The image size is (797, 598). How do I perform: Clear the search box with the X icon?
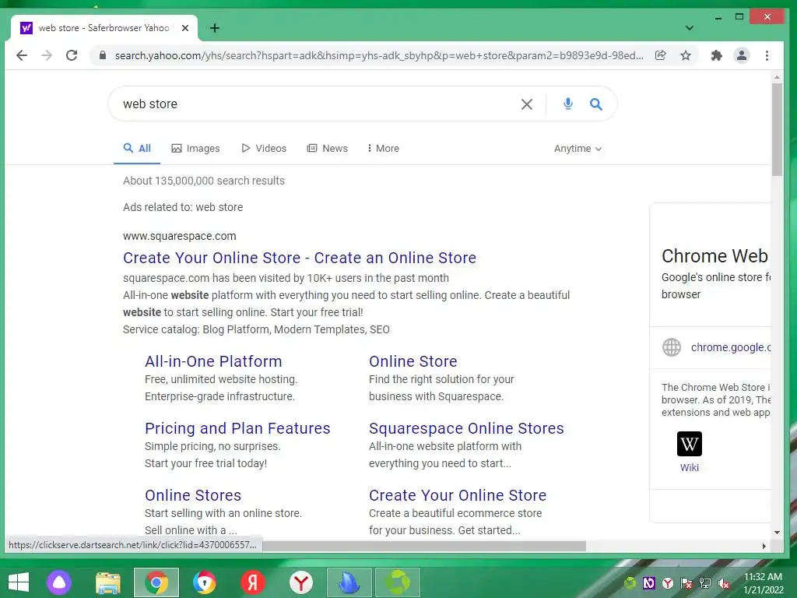[527, 104]
